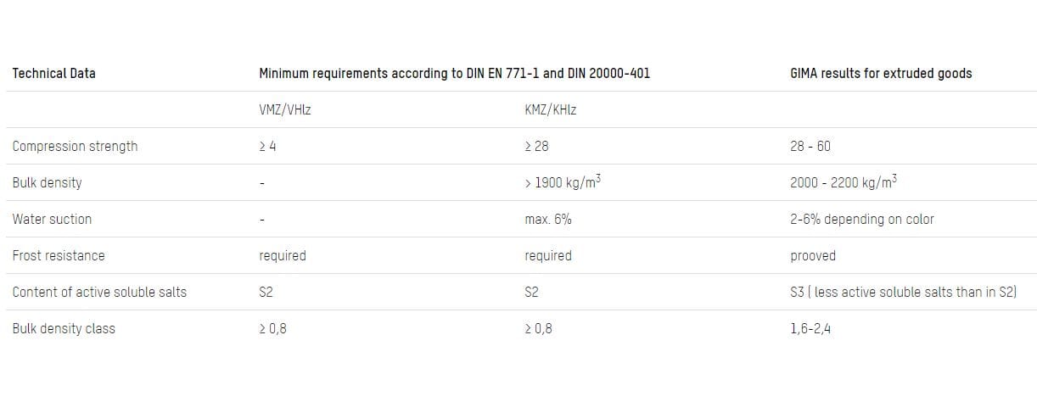Click the "Technical Data" column header
Viewport: 1037px width, 413px height.
(54, 74)
